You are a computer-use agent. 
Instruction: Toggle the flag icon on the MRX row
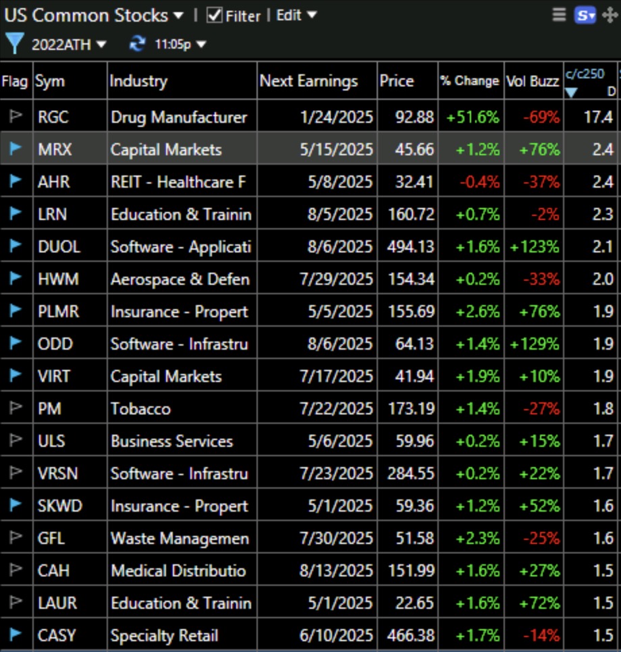[x=15, y=149]
